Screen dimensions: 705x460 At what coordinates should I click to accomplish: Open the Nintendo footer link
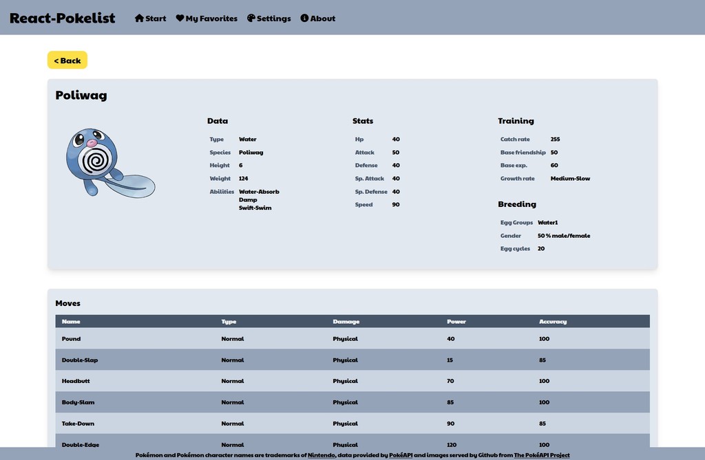(x=321, y=455)
